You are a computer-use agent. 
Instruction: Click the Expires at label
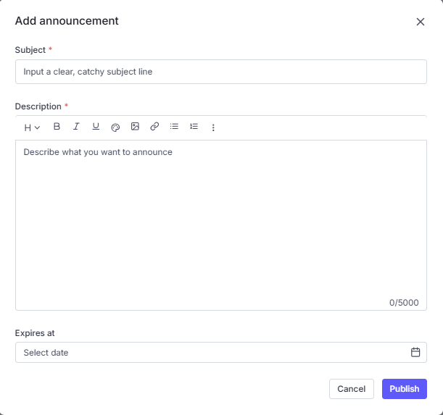35,333
